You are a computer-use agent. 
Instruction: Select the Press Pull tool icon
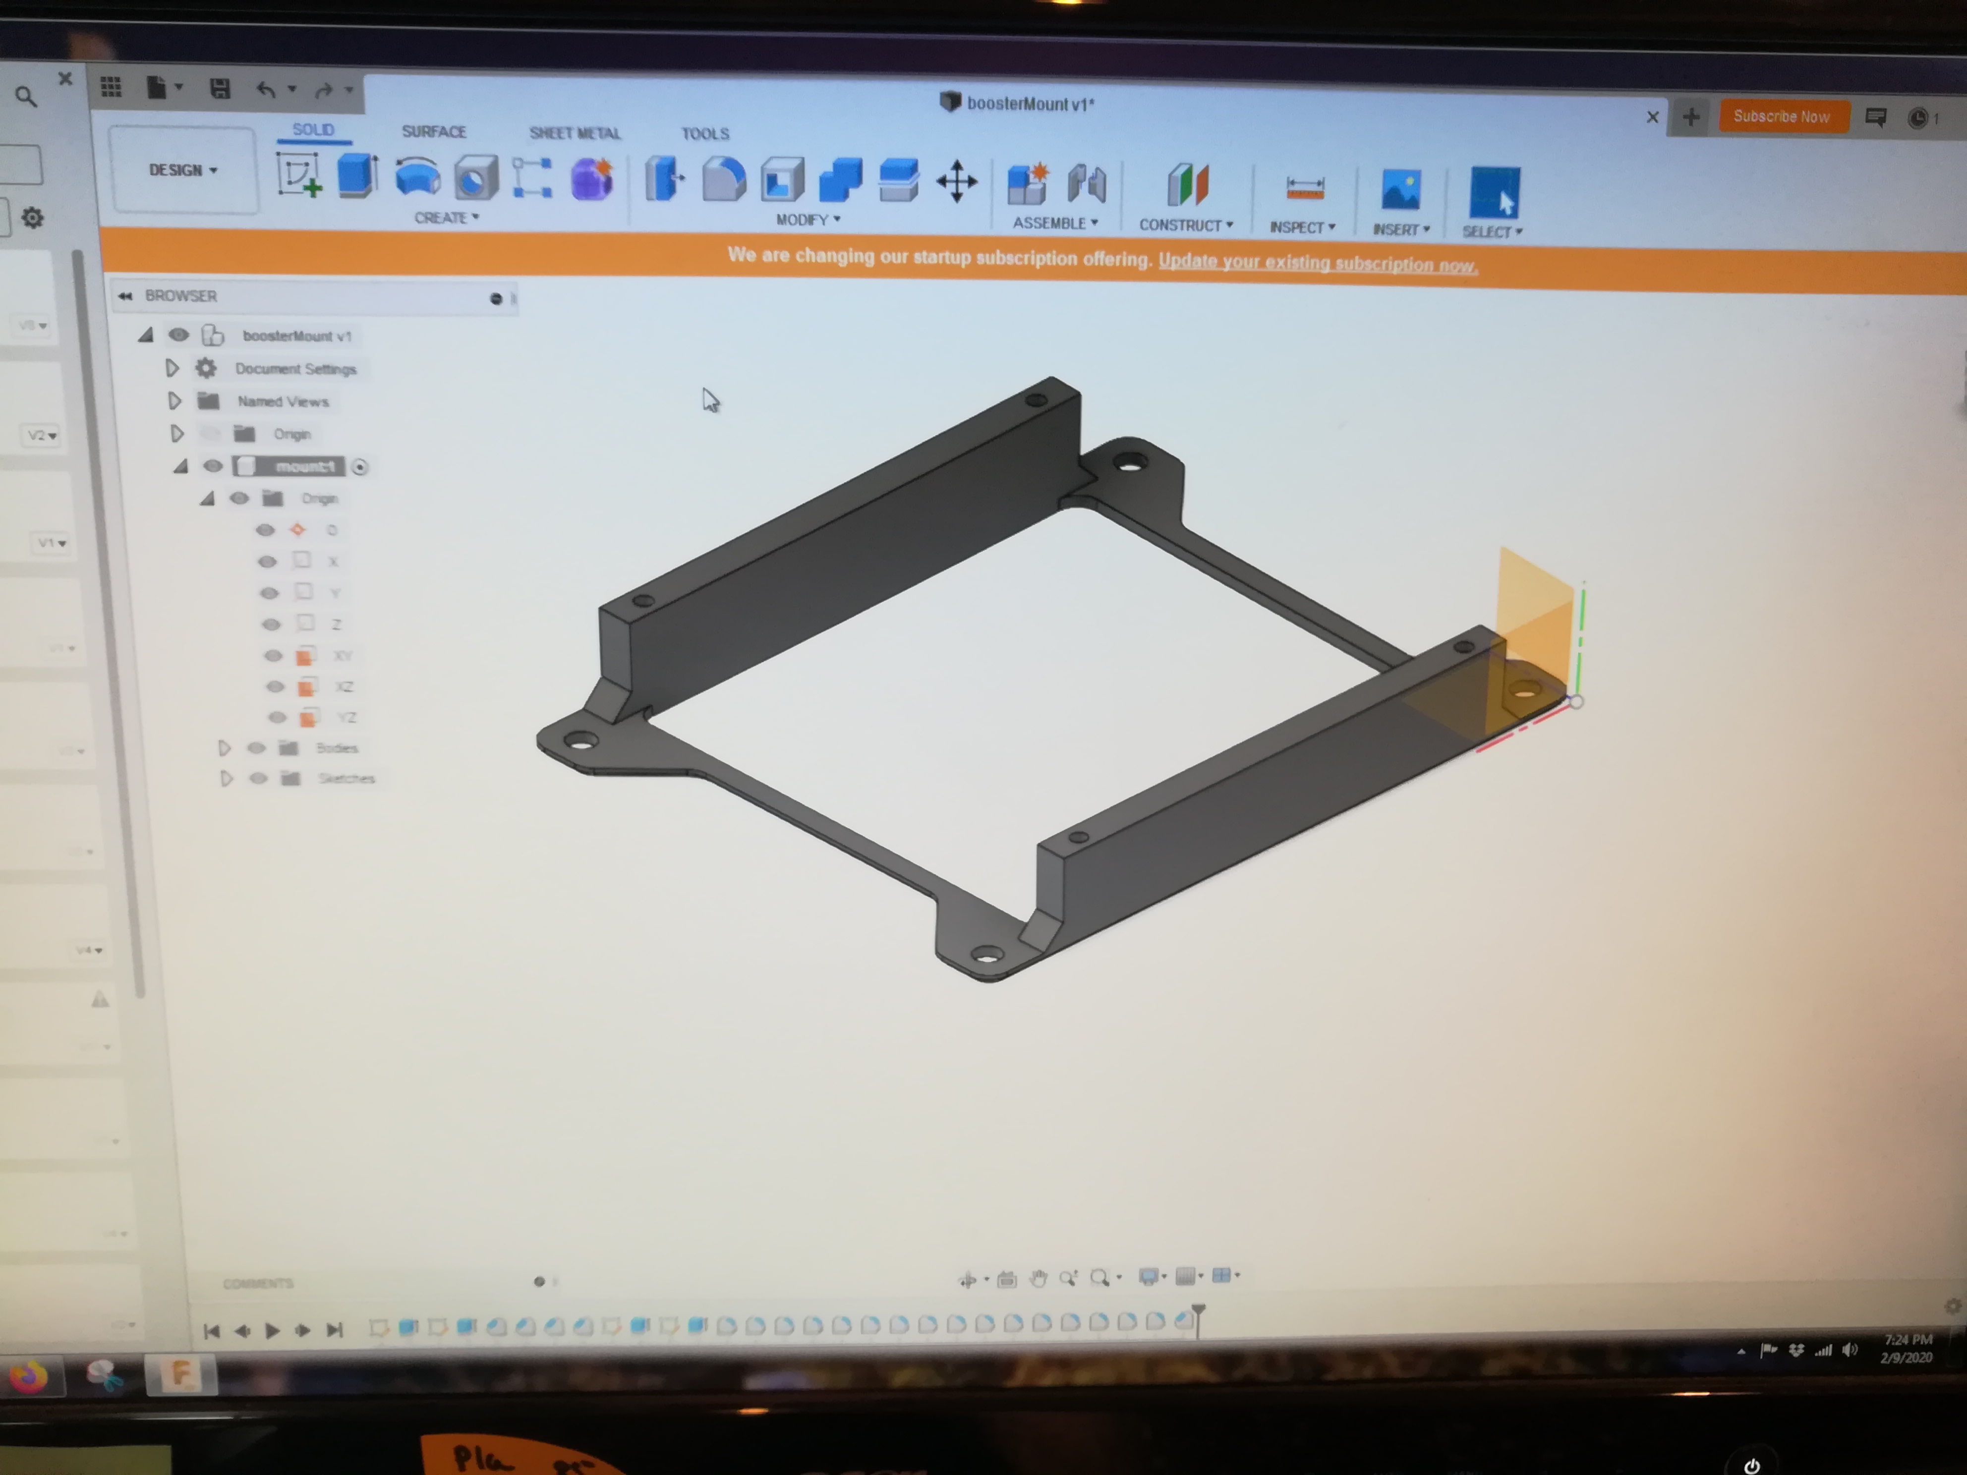pos(663,179)
